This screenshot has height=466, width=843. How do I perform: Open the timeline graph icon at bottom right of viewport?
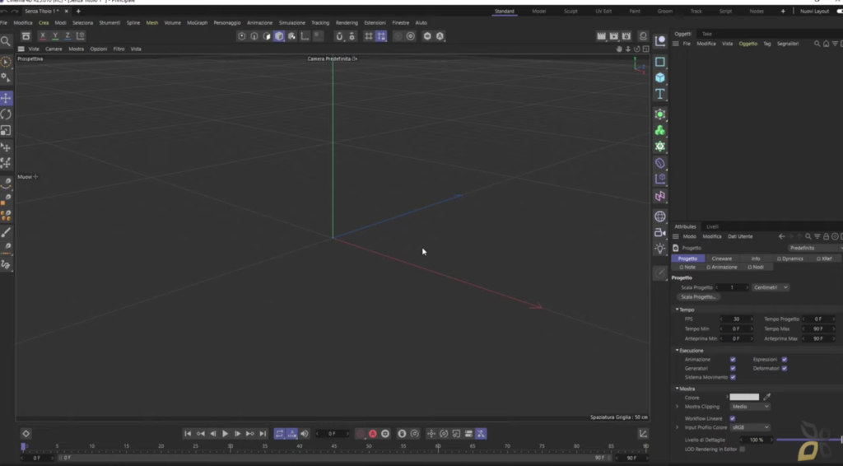coord(643,434)
